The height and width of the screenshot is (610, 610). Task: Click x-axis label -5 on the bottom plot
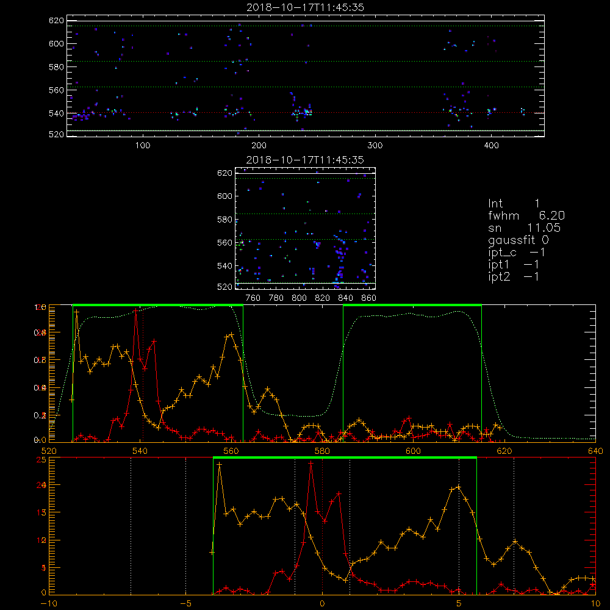click(185, 603)
